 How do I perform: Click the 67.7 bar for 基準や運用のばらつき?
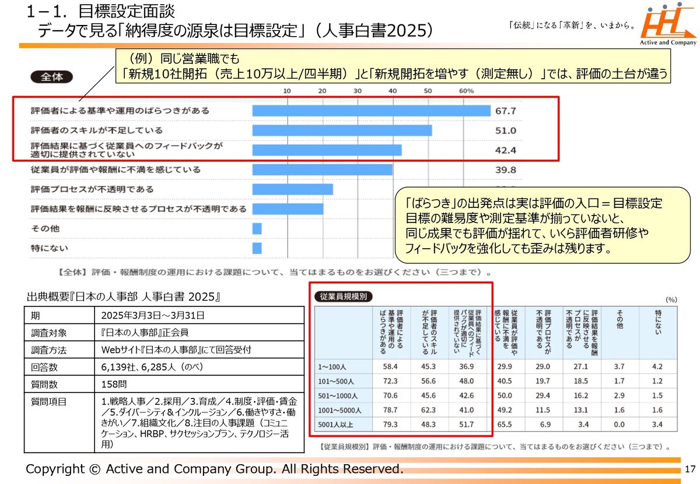click(371, 111)
